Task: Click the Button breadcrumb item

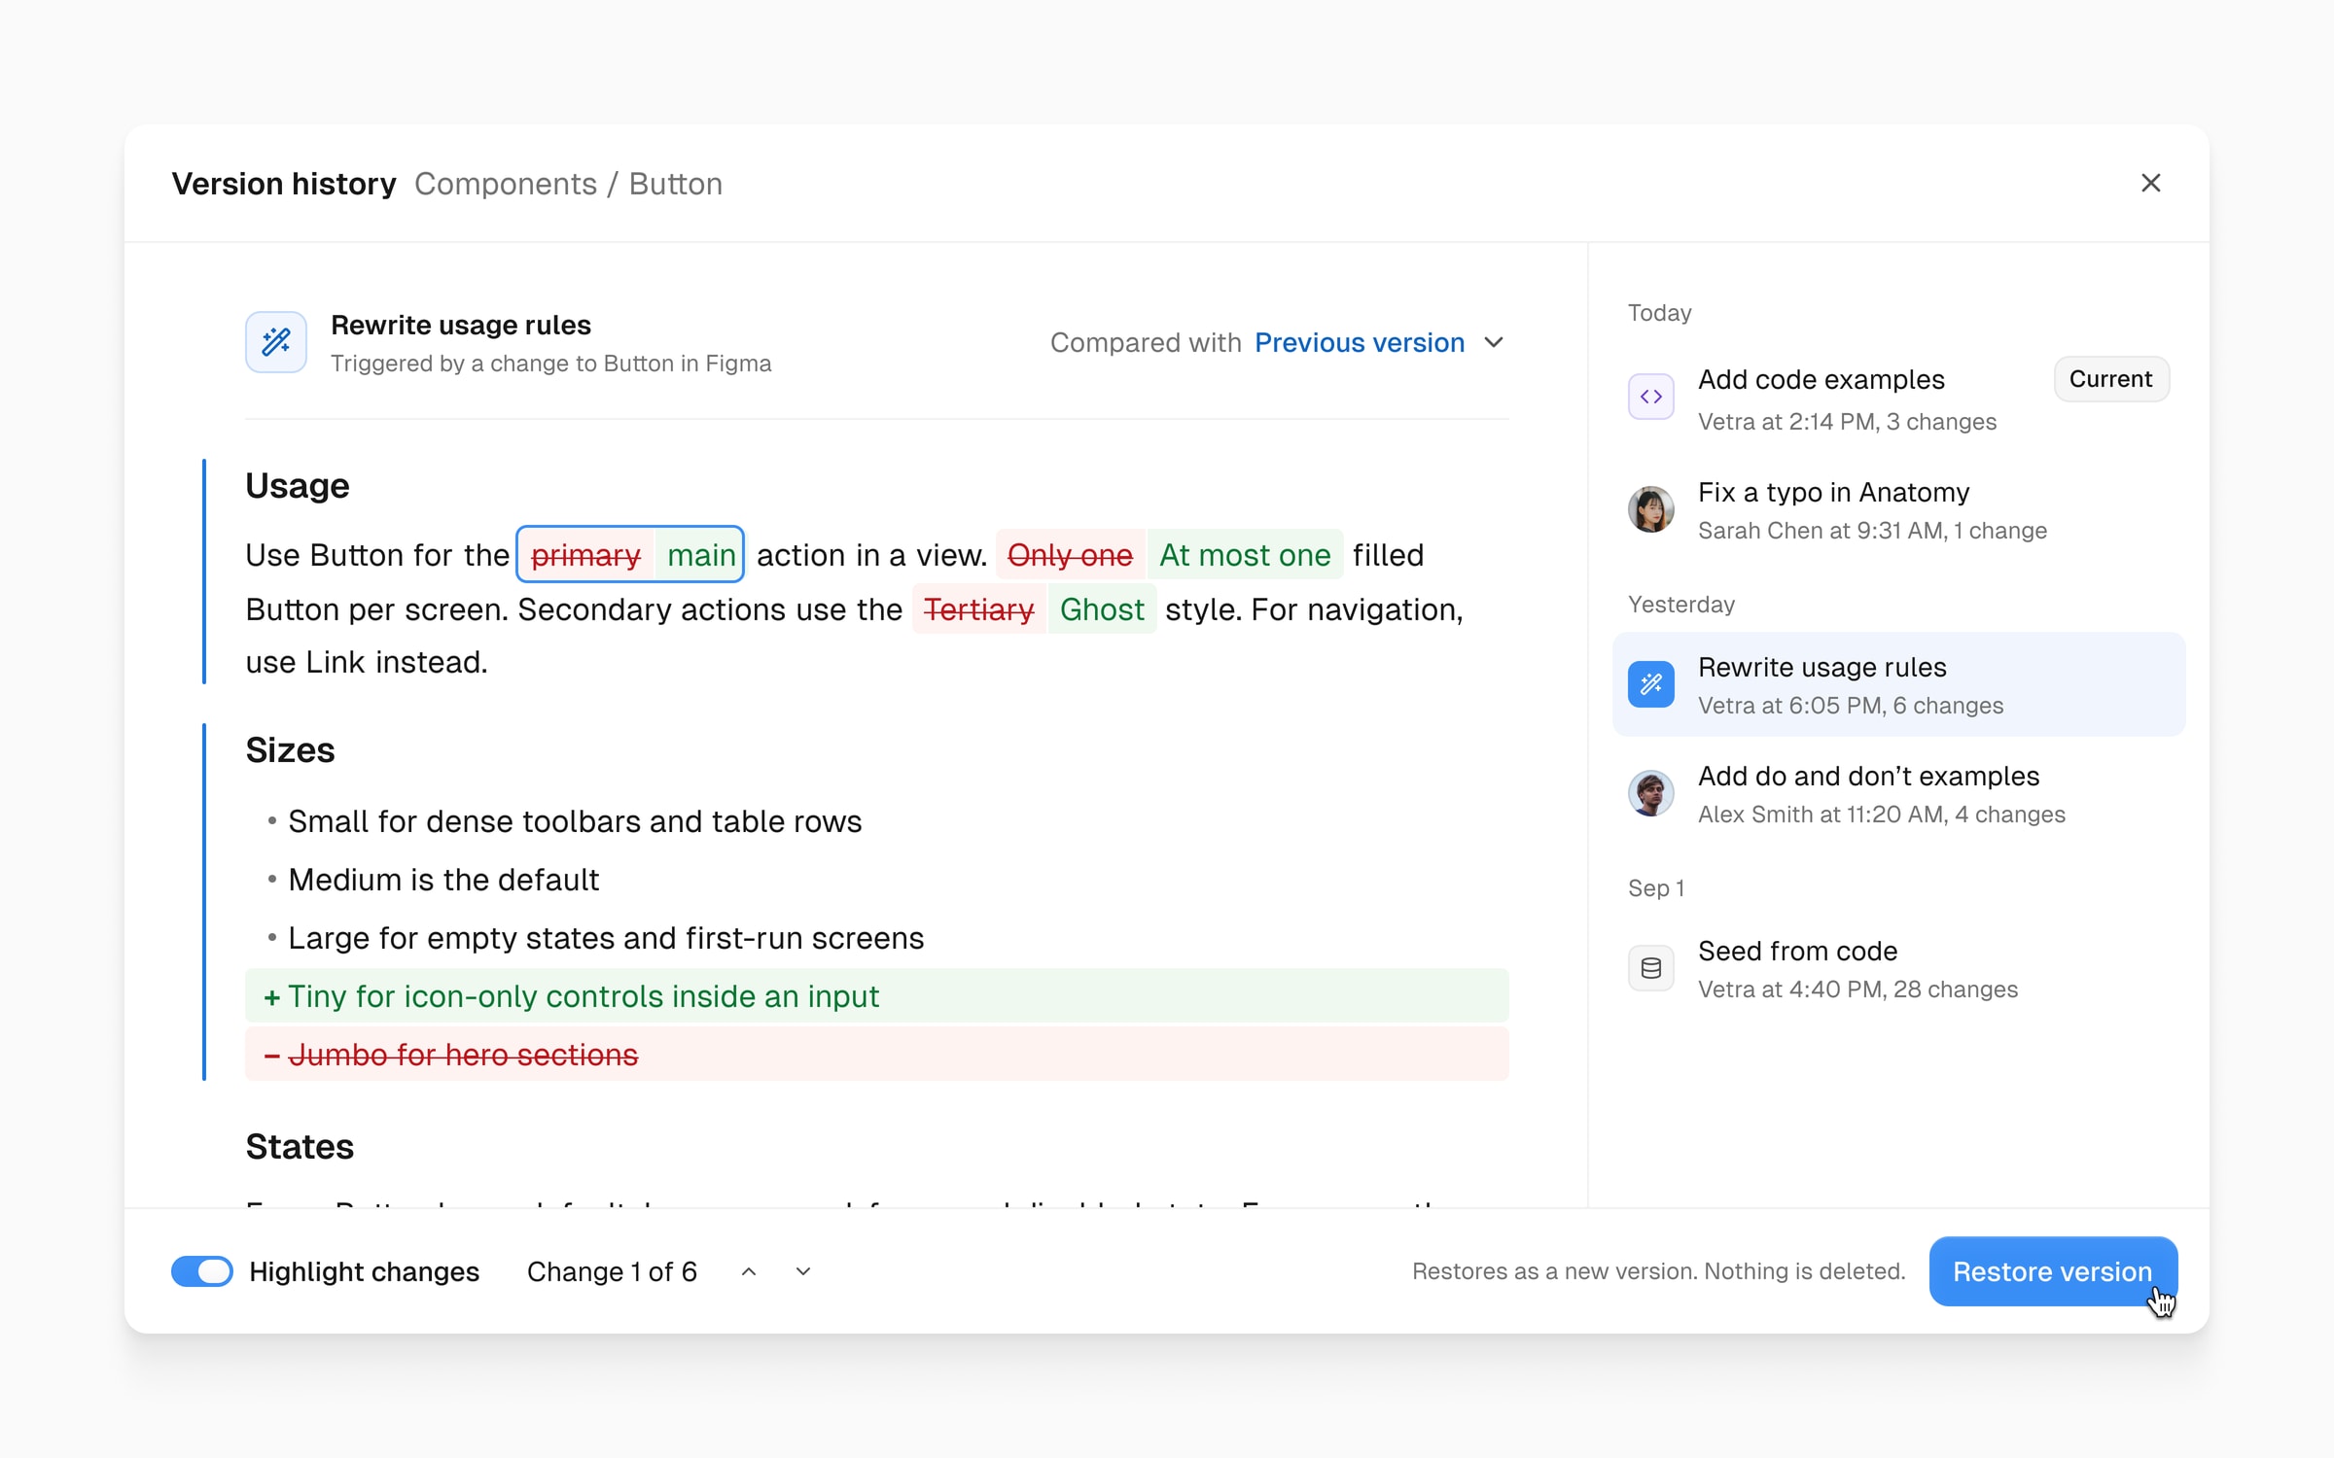Action: (675, 184)
